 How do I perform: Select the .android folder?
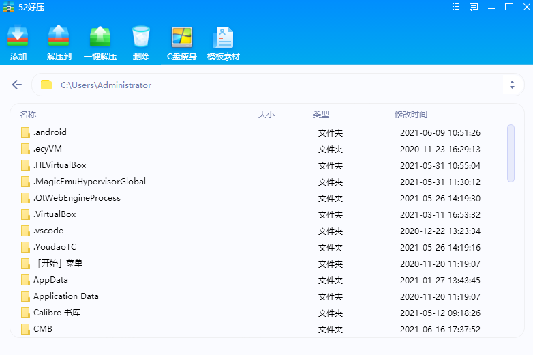[50, 132]
